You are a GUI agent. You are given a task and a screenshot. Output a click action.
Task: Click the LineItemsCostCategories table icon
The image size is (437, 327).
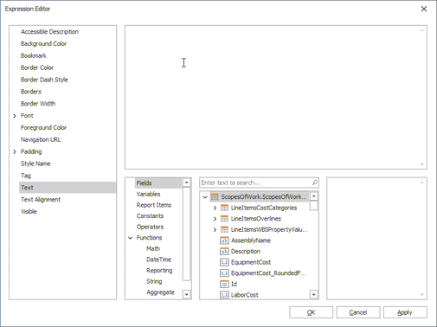224,208
